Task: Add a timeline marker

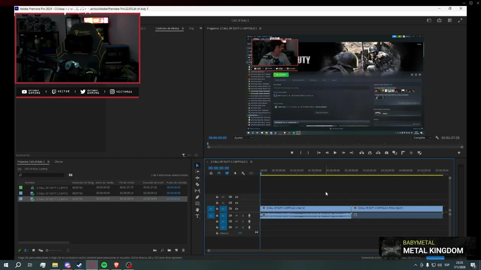Action: click(235, 173)
